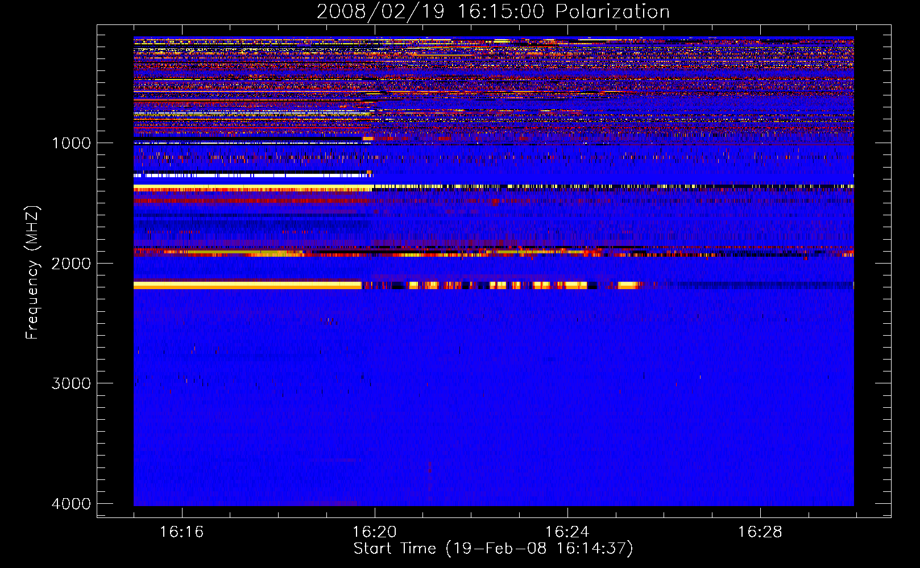Click the 16:20 time tick label
The height and width of the screenshot is (568, 920).
tap(374, 532)
